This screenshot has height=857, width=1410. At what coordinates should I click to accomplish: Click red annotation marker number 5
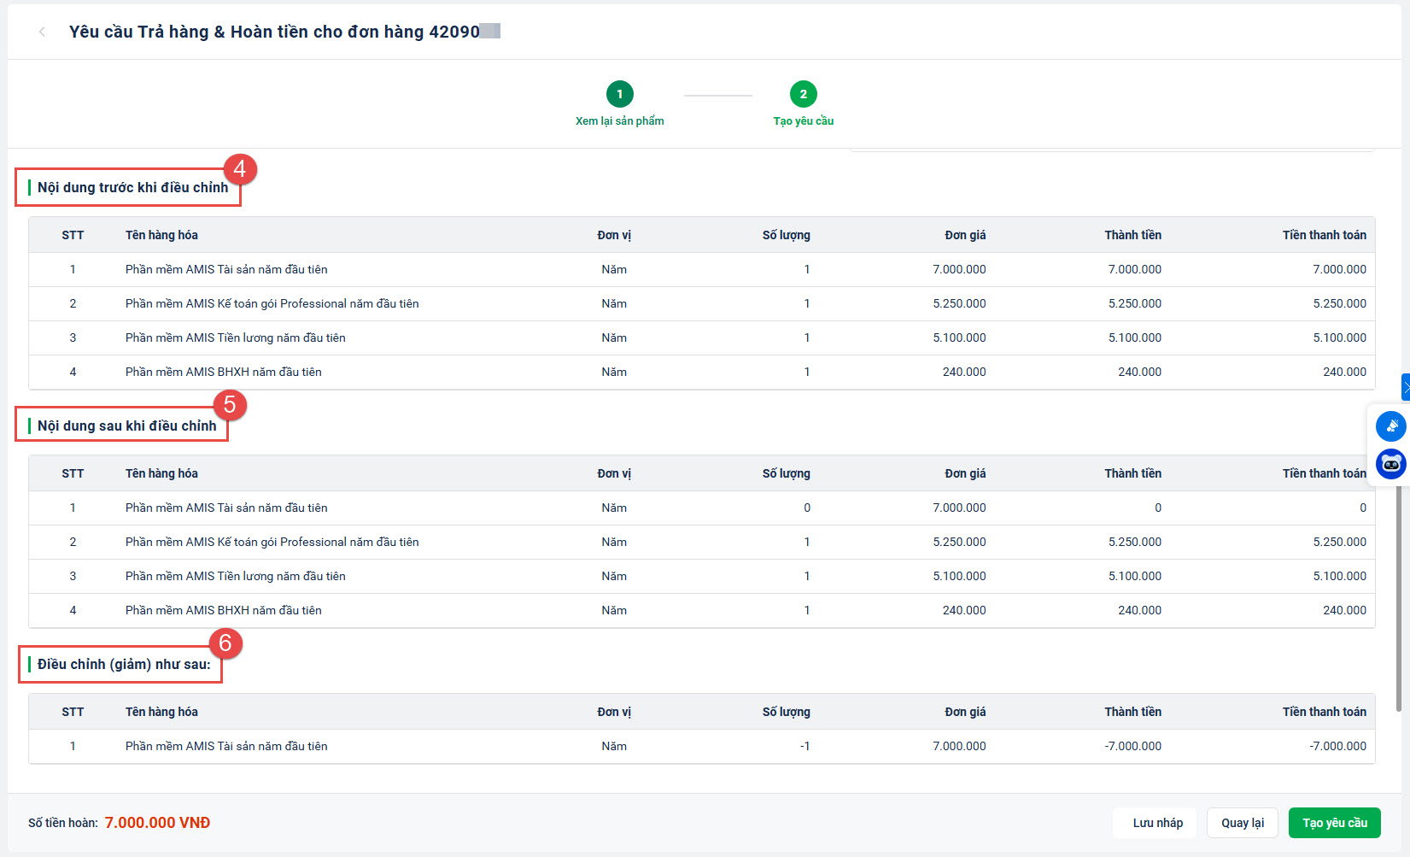230,405
